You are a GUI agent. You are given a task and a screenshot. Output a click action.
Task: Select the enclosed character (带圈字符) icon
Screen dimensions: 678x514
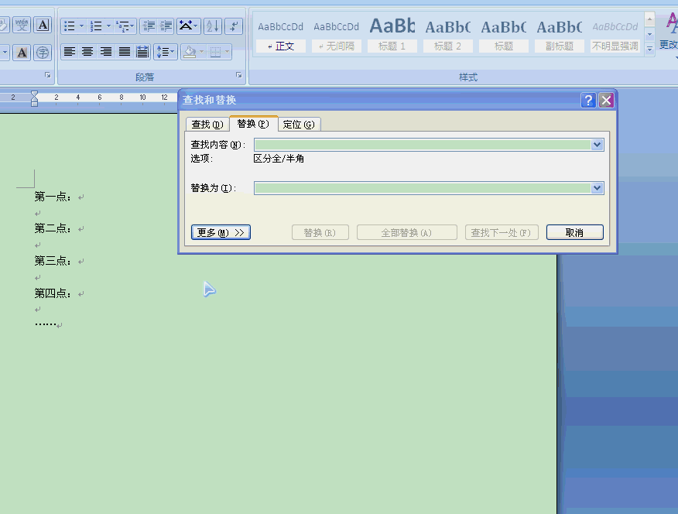(x=43, y=53)
